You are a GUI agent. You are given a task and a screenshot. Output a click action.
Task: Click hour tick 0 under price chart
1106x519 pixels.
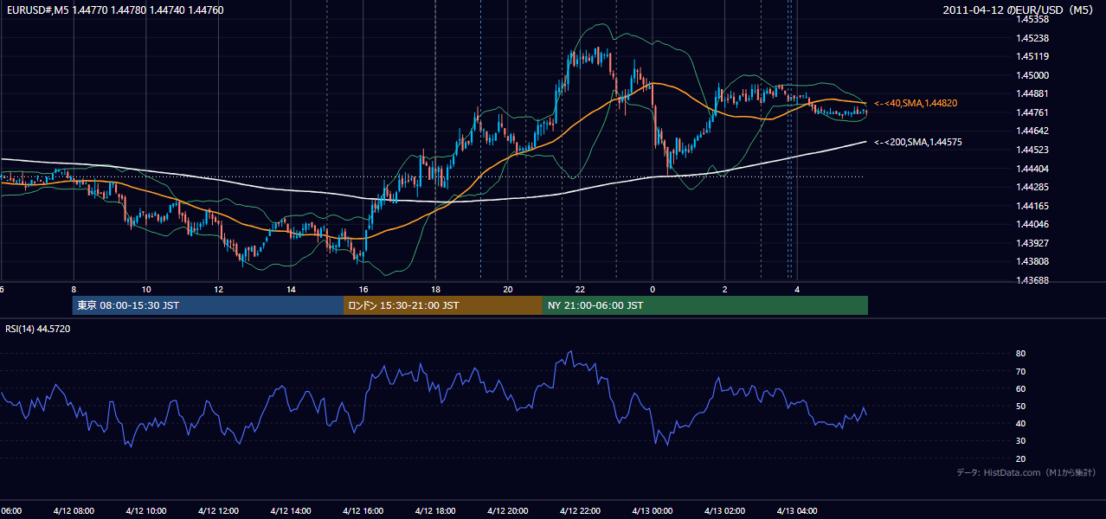[653, 289]
